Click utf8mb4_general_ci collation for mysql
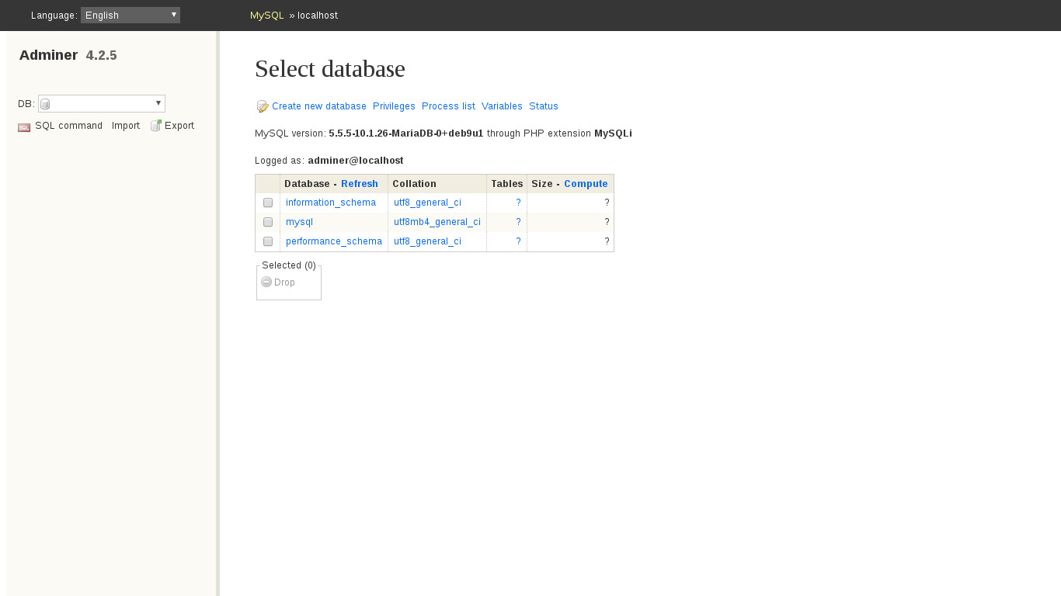This screenshot has width=1061, height=596. (437, 222)
